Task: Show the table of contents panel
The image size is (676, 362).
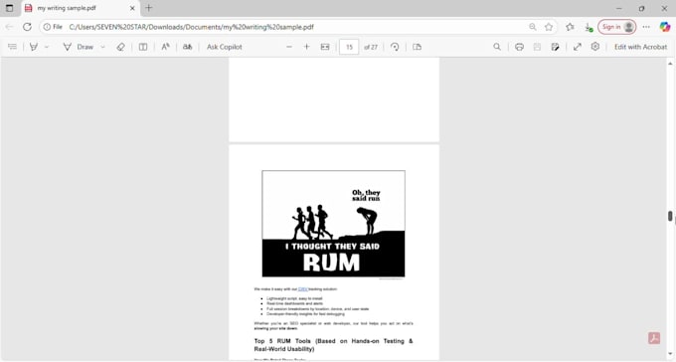Action: (12, 47)
